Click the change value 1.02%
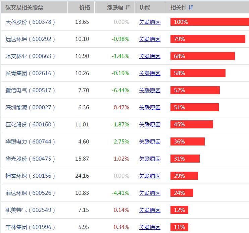 pos(121,159)
